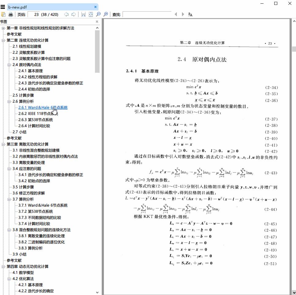Collapse the 第二章 连续无功优化计算 node
Viewport: 296px width, 295px height.
point(3,40)
